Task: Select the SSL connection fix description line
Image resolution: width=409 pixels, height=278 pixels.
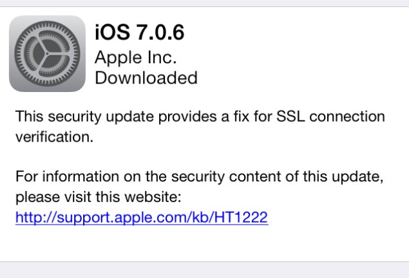Action: 200,116
